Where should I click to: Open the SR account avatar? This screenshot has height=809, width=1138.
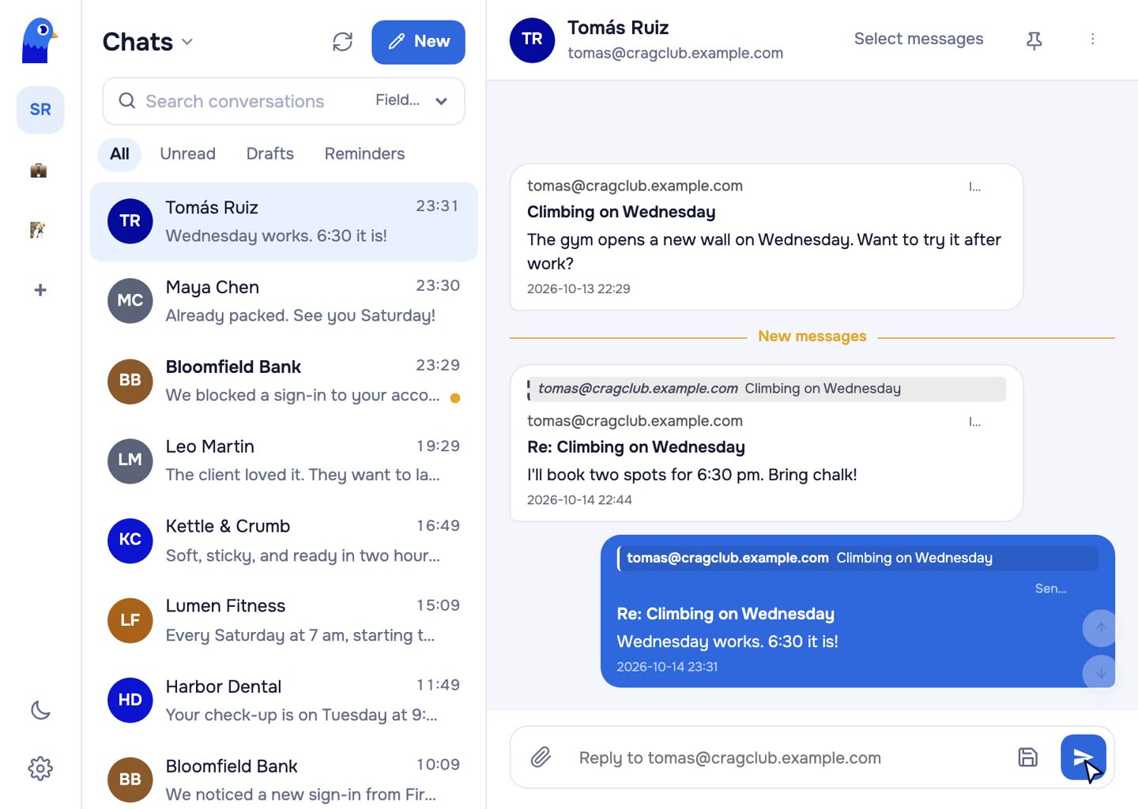(x=40, y=110)
